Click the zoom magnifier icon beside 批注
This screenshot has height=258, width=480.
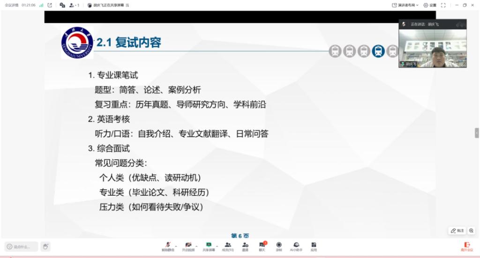[471, 230]
